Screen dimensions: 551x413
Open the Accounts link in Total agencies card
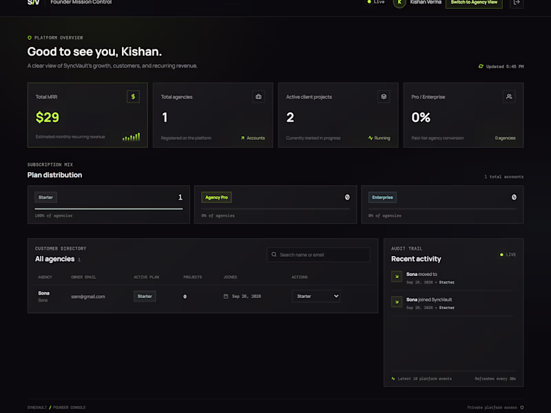click(253, 138)
